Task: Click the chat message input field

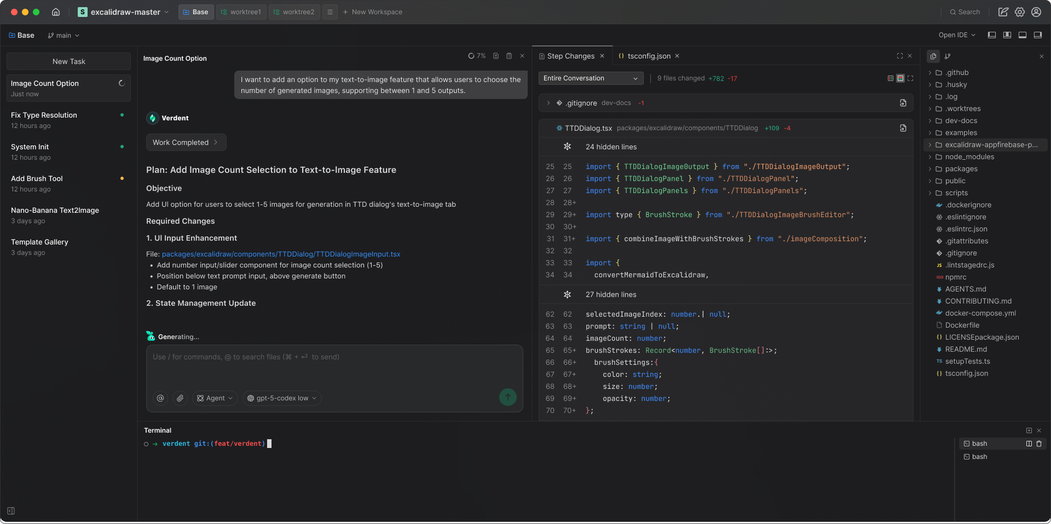Action: pos(334,366)
